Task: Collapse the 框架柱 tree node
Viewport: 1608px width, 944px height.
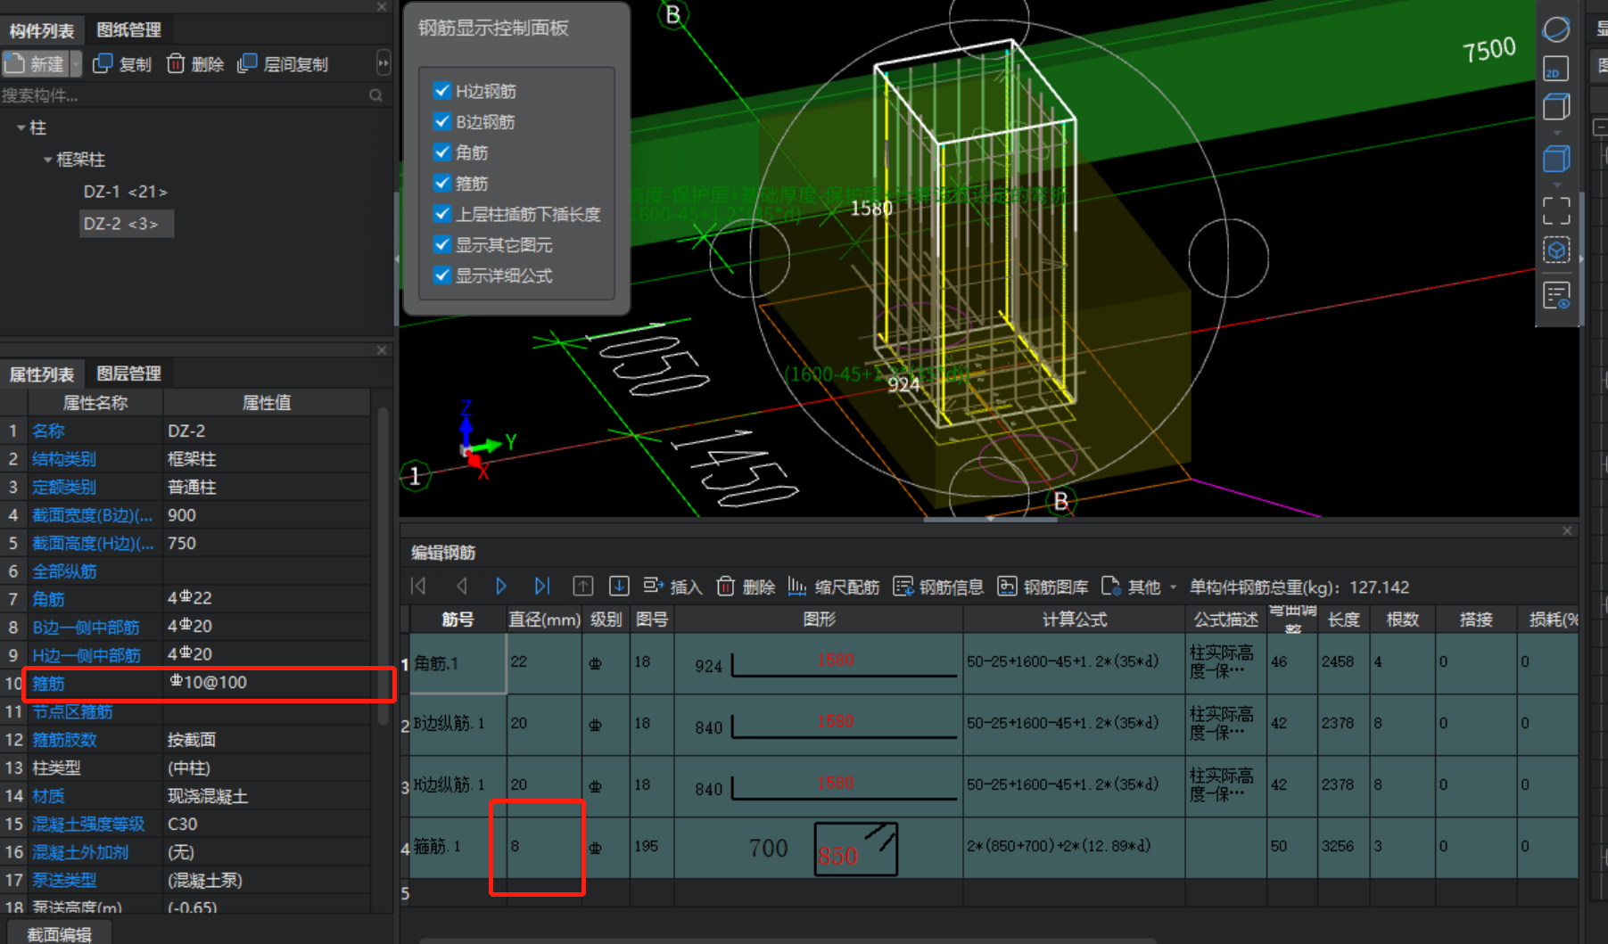Action: [x=47, y=160]
